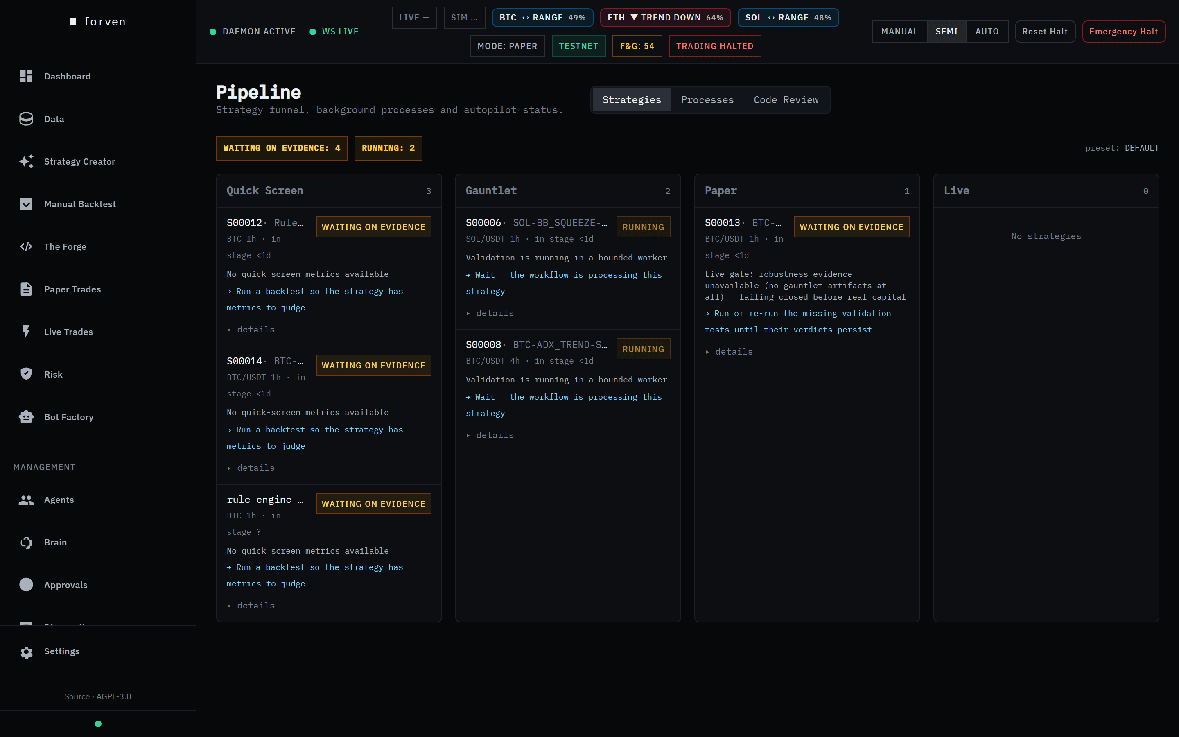Click the S00013 strategy ID

pyautogui.click(x=723, y=223)
